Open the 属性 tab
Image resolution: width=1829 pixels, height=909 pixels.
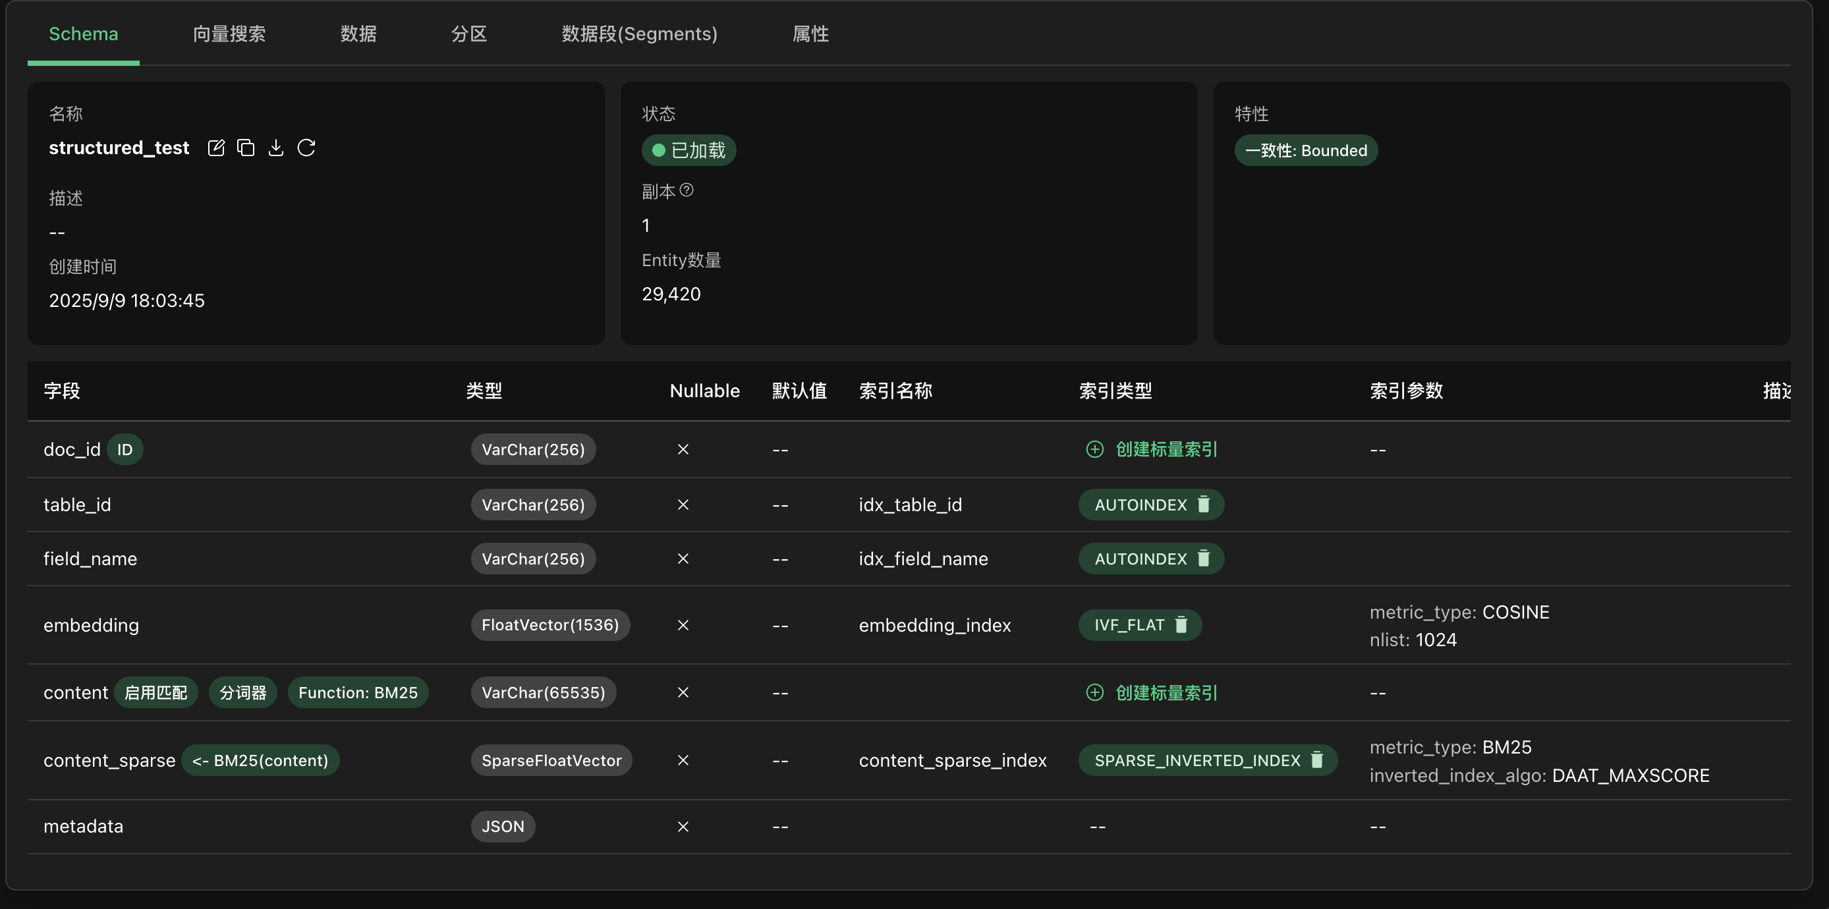click(810, 34)
